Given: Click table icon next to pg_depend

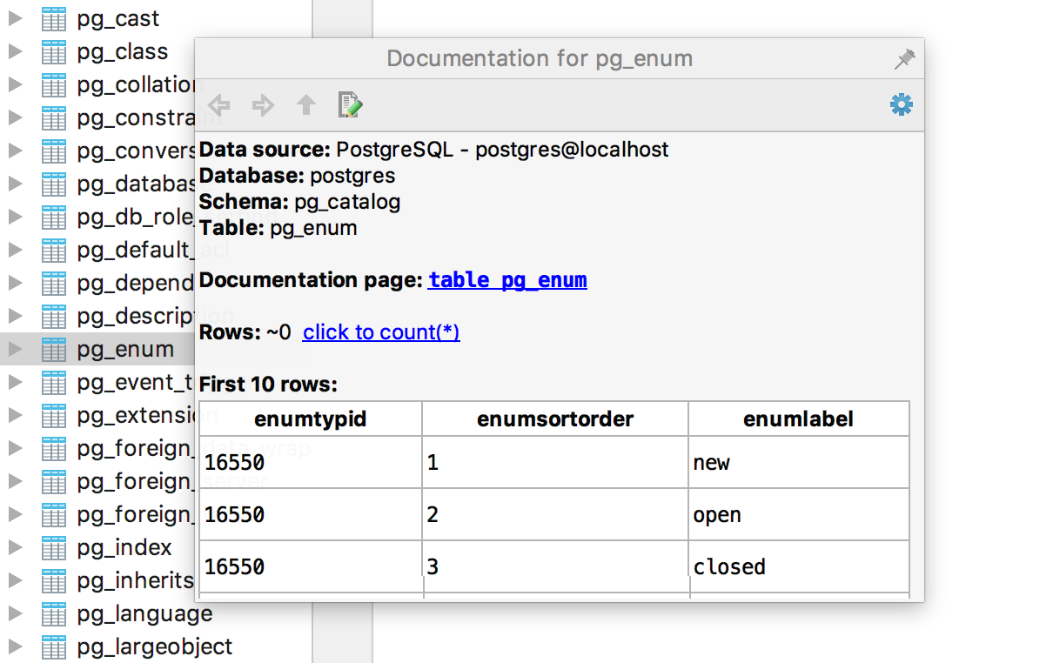Looking at the screenshot, I should 54,283.
